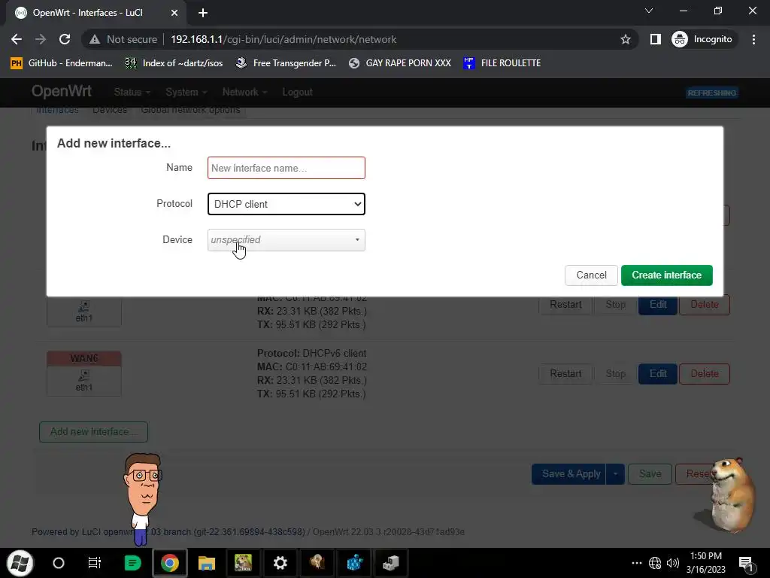Click the network globe tray icon
Image resolution: width=770 pixels, height=578 pixels.
pos(655,563)
